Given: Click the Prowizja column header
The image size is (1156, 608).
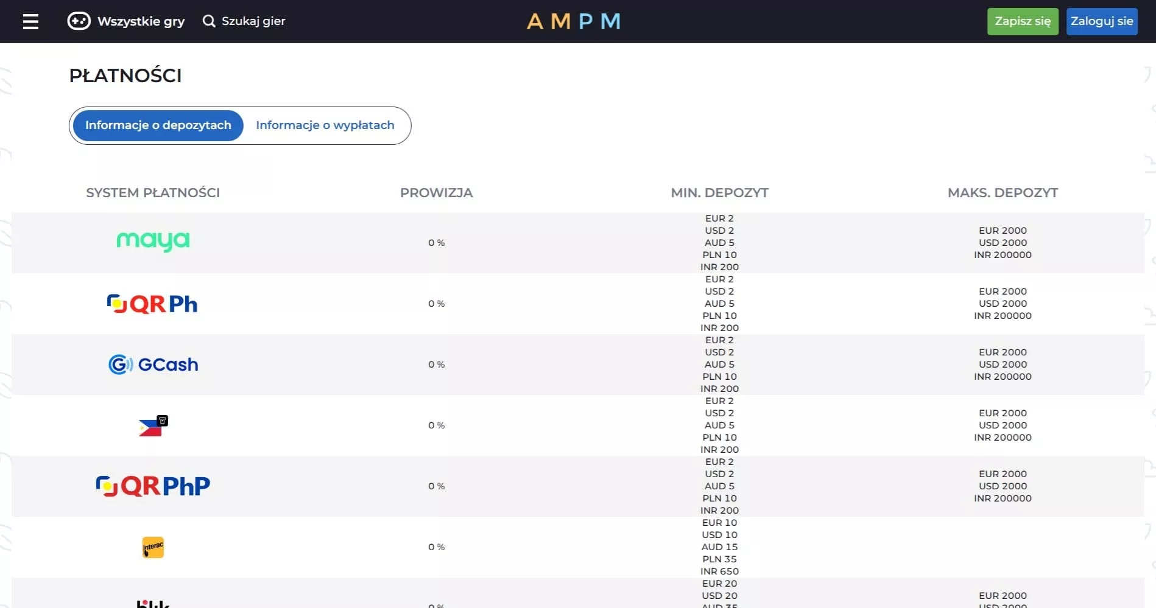Looking at the screenshot, I should (x=436, y=193).
